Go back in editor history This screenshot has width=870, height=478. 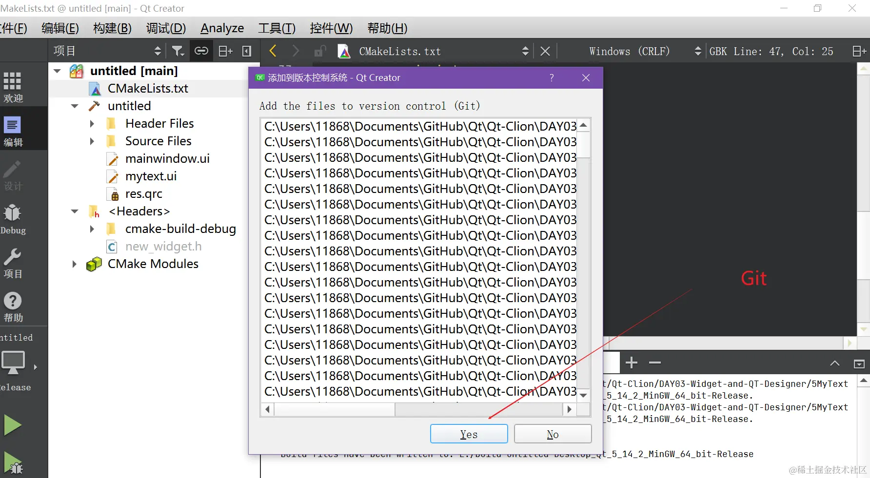tap(273, 51)
